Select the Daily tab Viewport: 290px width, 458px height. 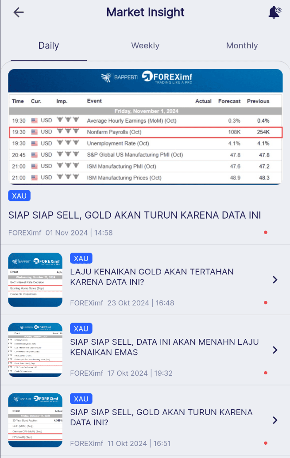point(49,46)
